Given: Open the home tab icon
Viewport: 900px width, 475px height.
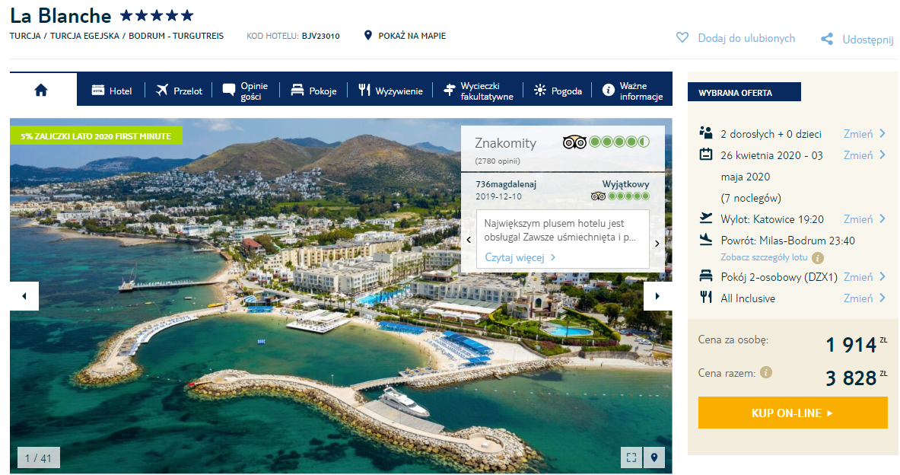Looking at the screenshot, I should coord(41,90).
